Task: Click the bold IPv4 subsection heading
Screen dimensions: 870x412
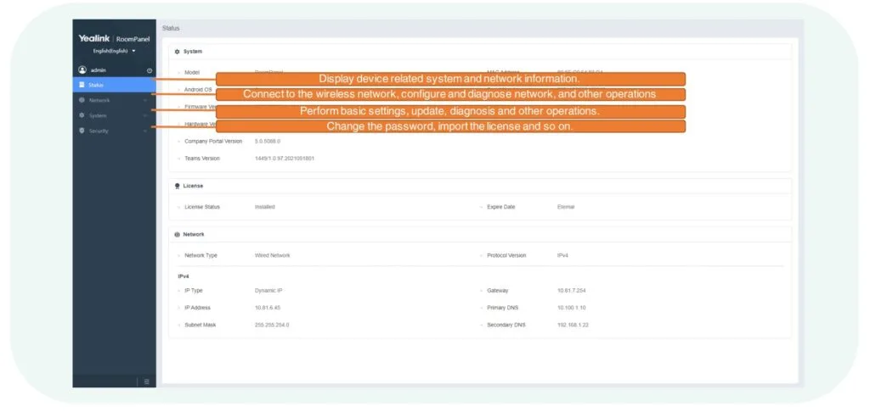Action: click(x=184, y=276)
